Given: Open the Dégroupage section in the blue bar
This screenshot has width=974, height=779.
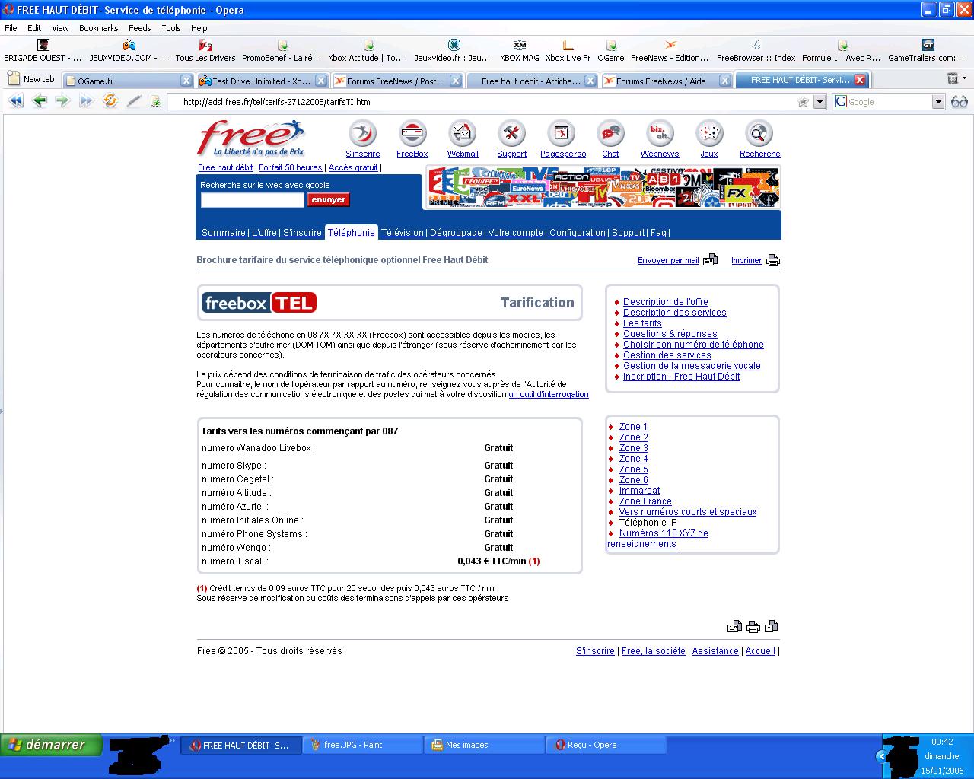Looking at the screenshot, I should [456, 233].
